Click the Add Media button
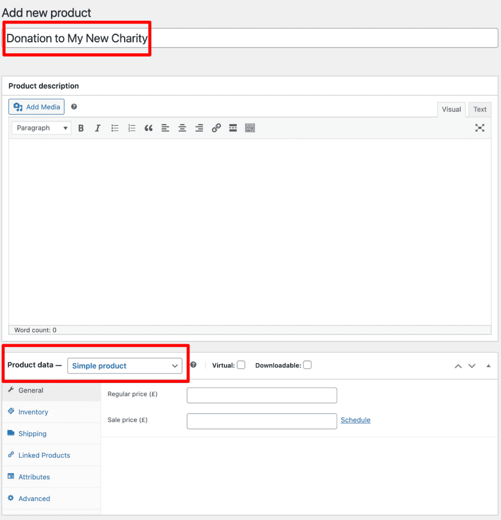Viewport: 501px width, 520px height. click(x=37, y=107)
